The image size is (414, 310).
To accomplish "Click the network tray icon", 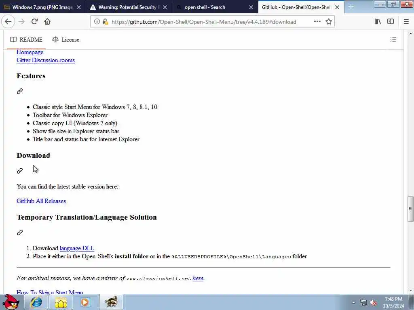I will click(363, 303).
